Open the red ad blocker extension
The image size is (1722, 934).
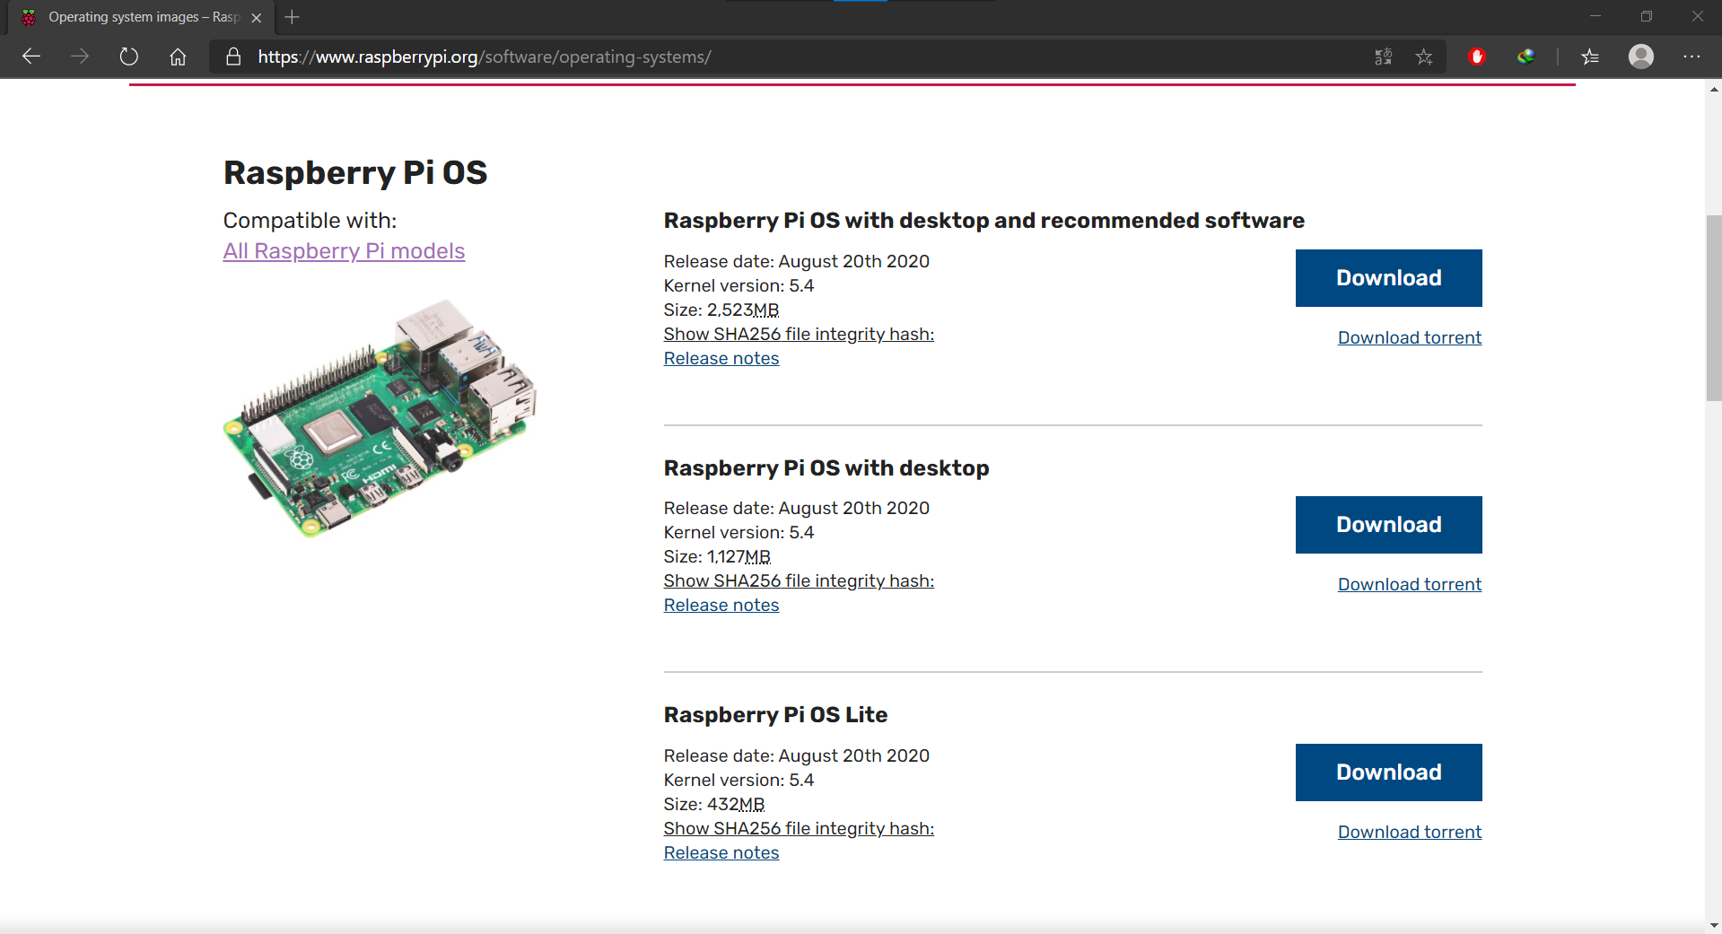(x=1477, y=57)
